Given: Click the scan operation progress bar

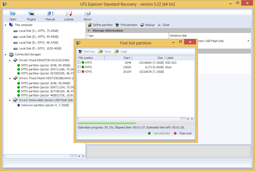Looking at the screenshot, I should coord(136,123).
